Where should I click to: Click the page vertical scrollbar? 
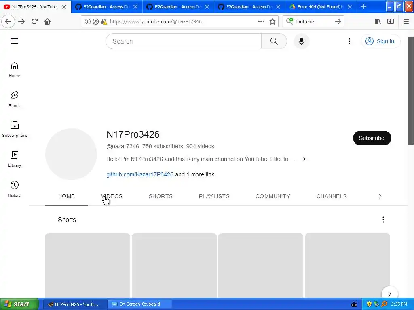click(x=410, y=90)
